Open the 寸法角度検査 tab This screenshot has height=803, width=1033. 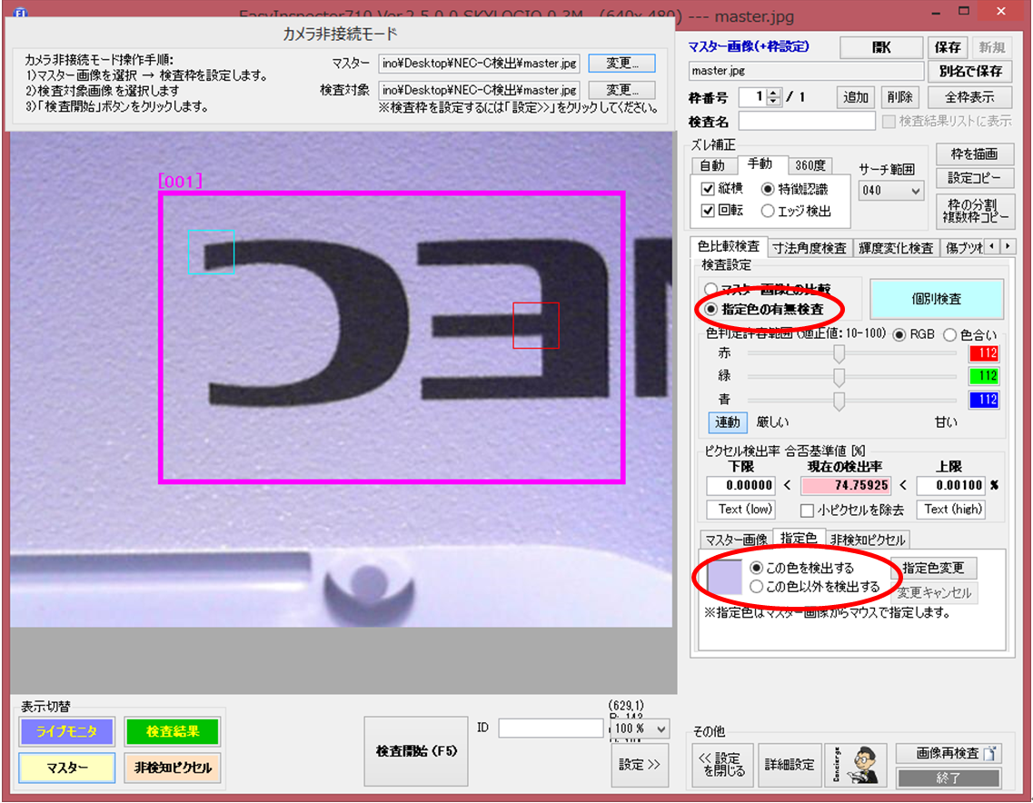[810, 248]
